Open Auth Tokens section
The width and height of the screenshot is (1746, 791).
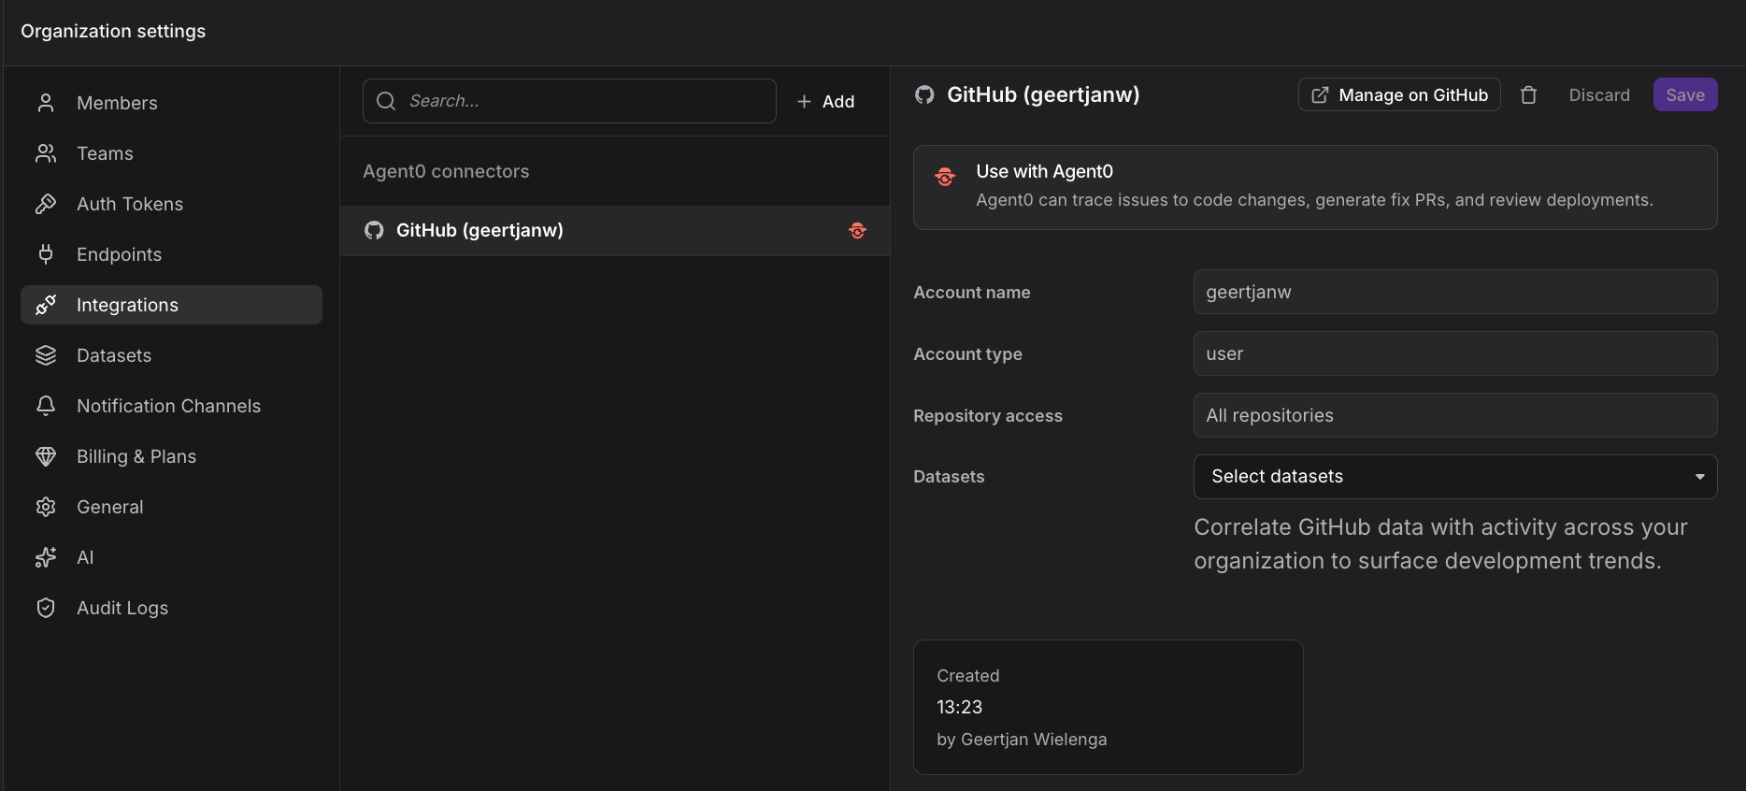click(171, 204)
